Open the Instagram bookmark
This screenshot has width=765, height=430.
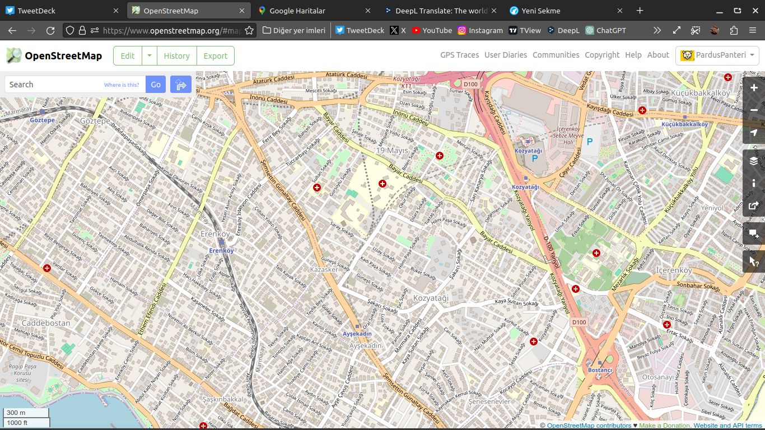click(x=480, y=30)
